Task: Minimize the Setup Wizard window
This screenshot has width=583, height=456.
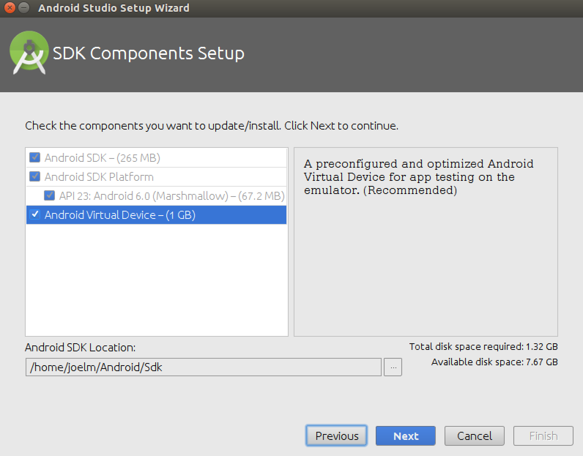Action: (x=23, y=8)
